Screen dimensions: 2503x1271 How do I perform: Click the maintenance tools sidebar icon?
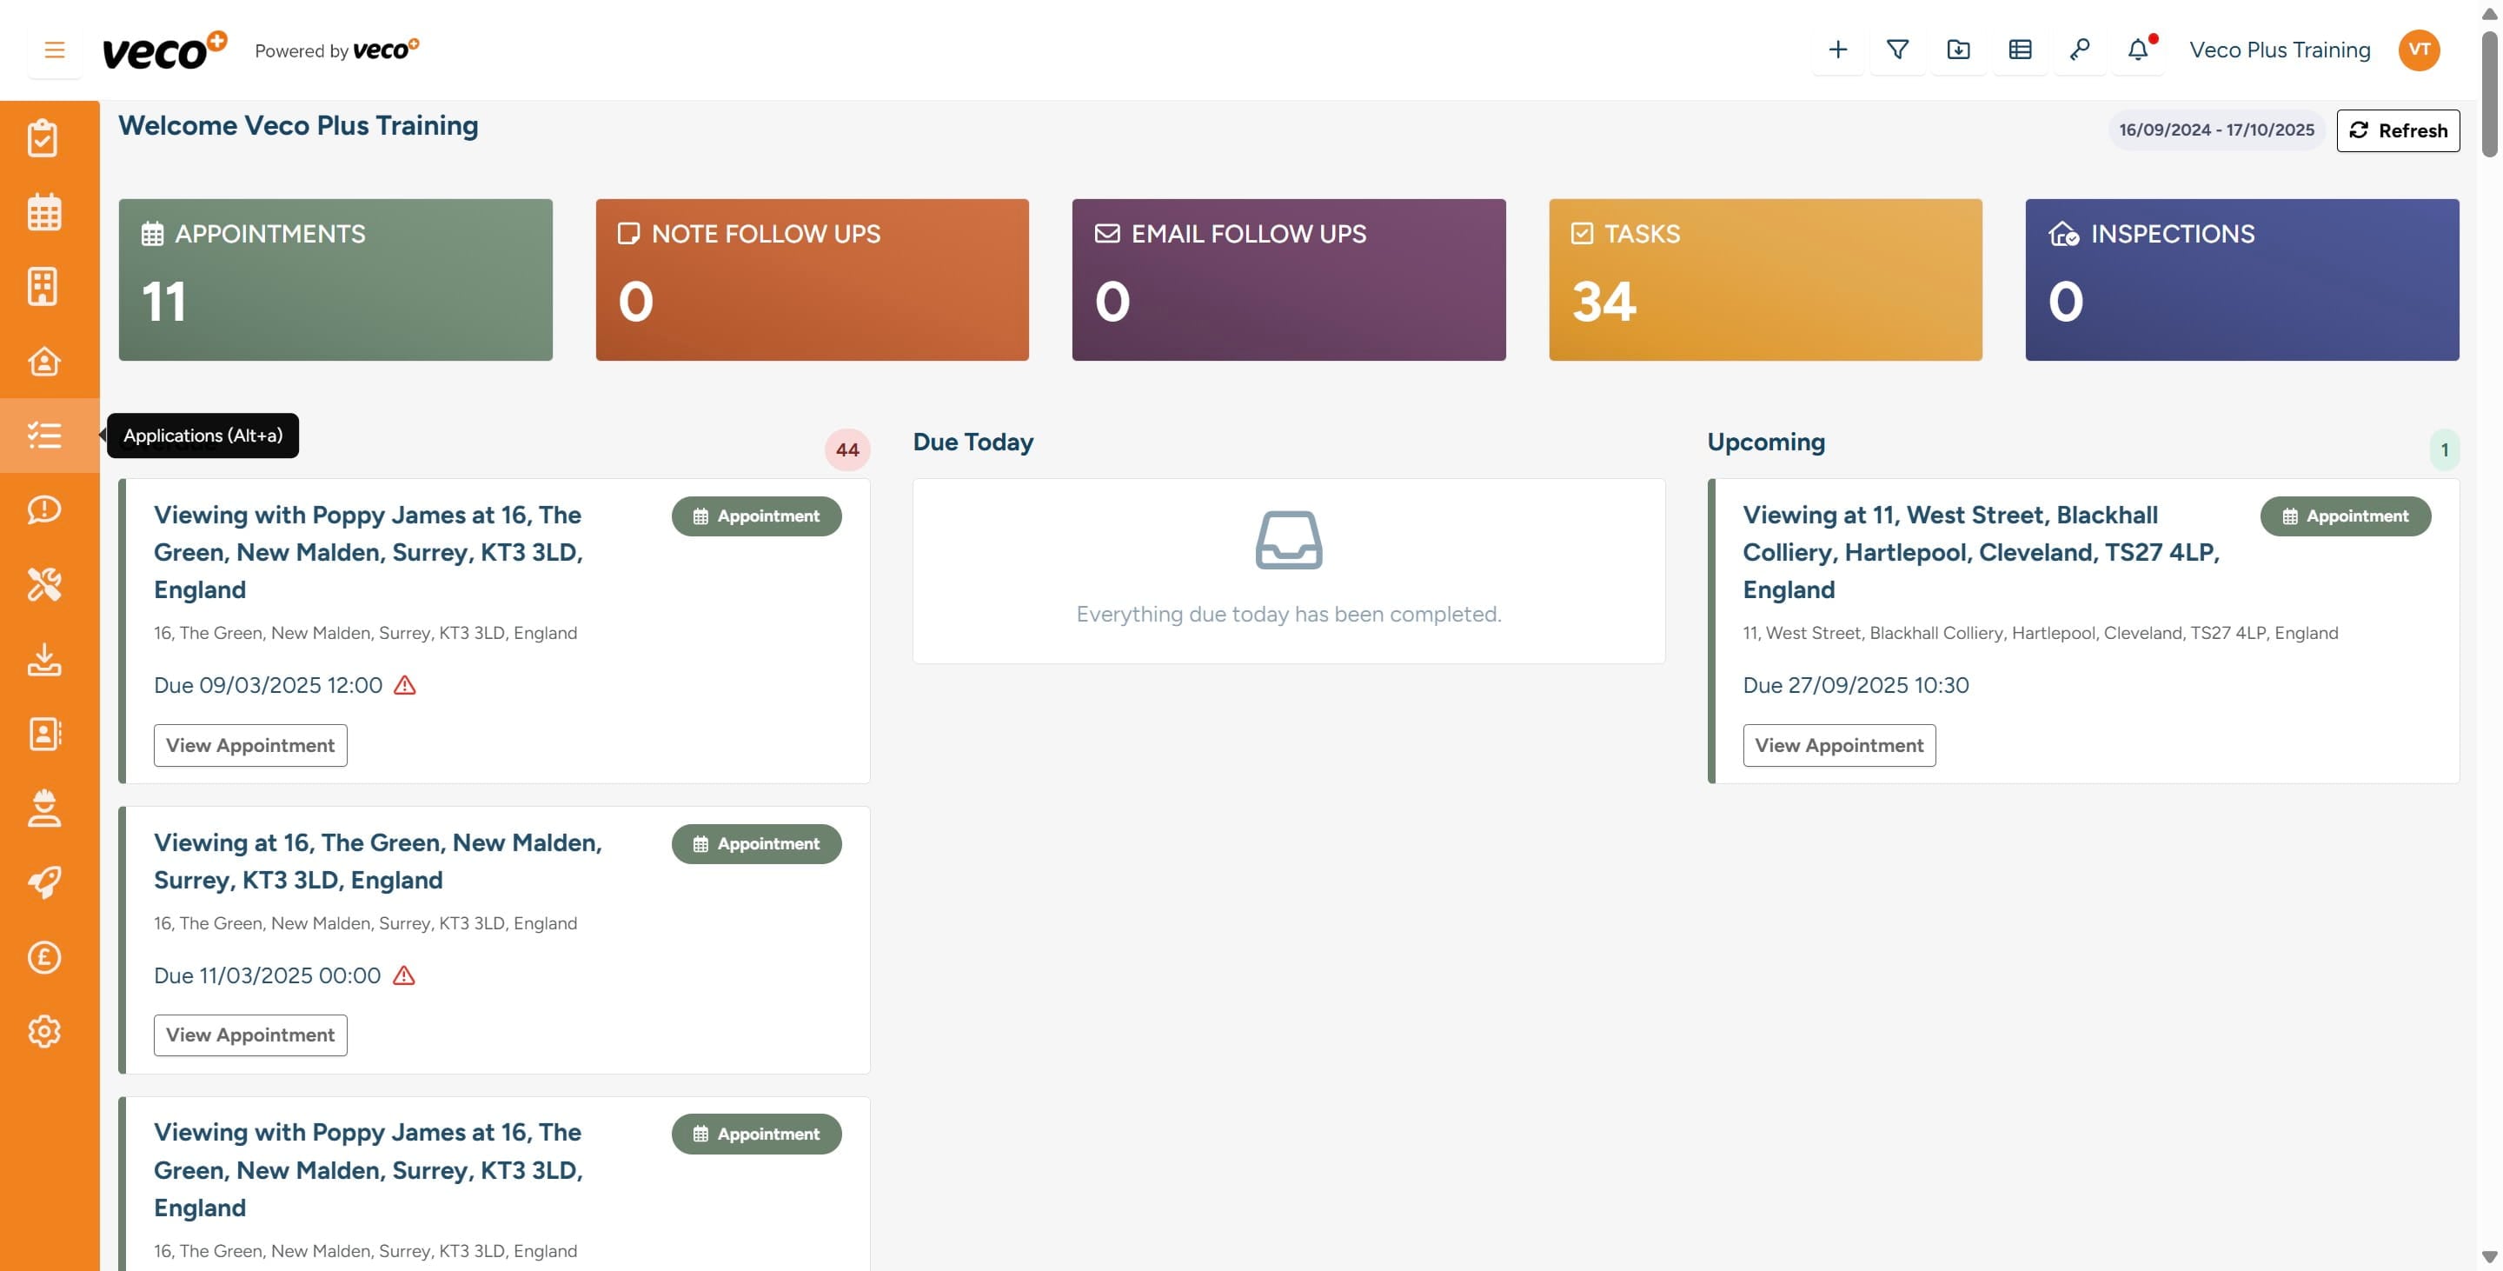(x=43, y=584)
